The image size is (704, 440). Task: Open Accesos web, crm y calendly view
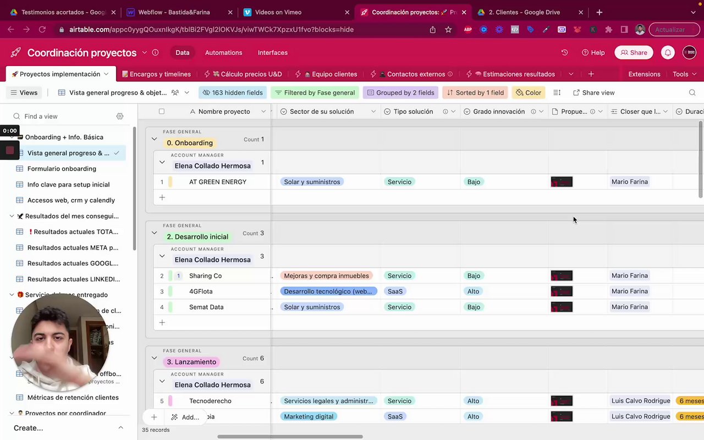pyautogui.click(x=71, y=200)
